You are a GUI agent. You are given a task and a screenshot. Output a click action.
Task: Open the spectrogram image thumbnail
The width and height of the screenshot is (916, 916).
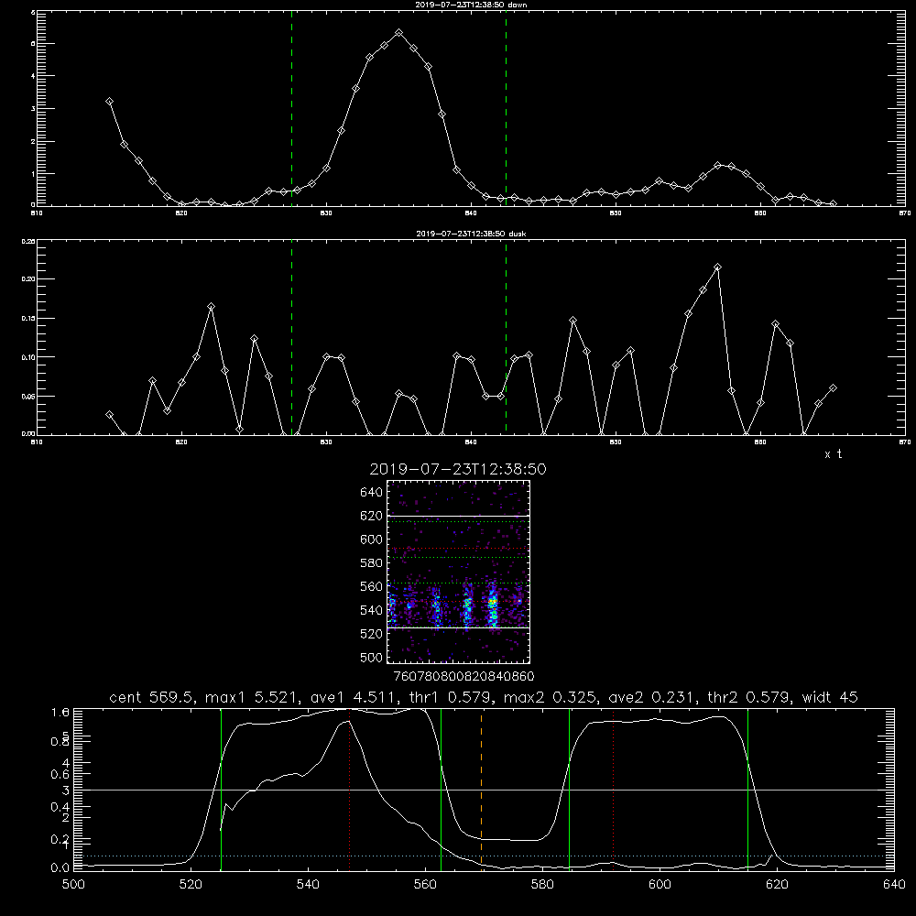pos(459,572)
